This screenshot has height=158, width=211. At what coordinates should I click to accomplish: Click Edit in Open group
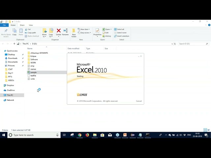coord(105,33)
